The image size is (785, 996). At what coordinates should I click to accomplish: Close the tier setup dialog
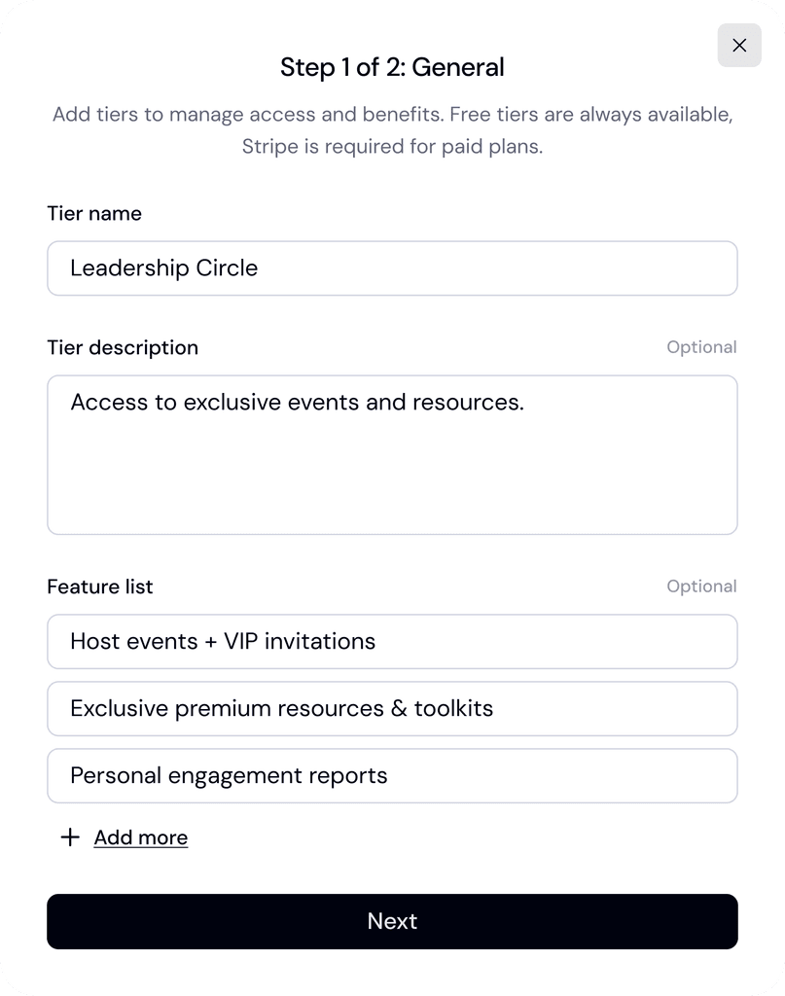coord(739,46)
